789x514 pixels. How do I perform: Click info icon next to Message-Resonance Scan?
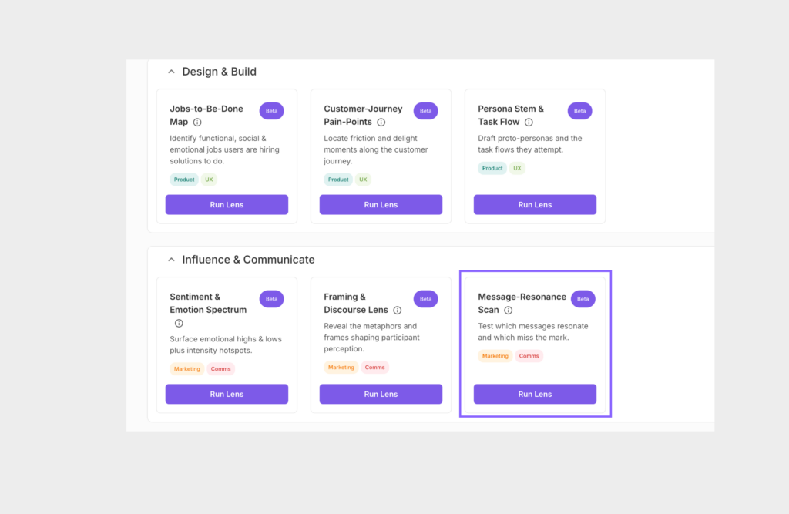(509, 311)
